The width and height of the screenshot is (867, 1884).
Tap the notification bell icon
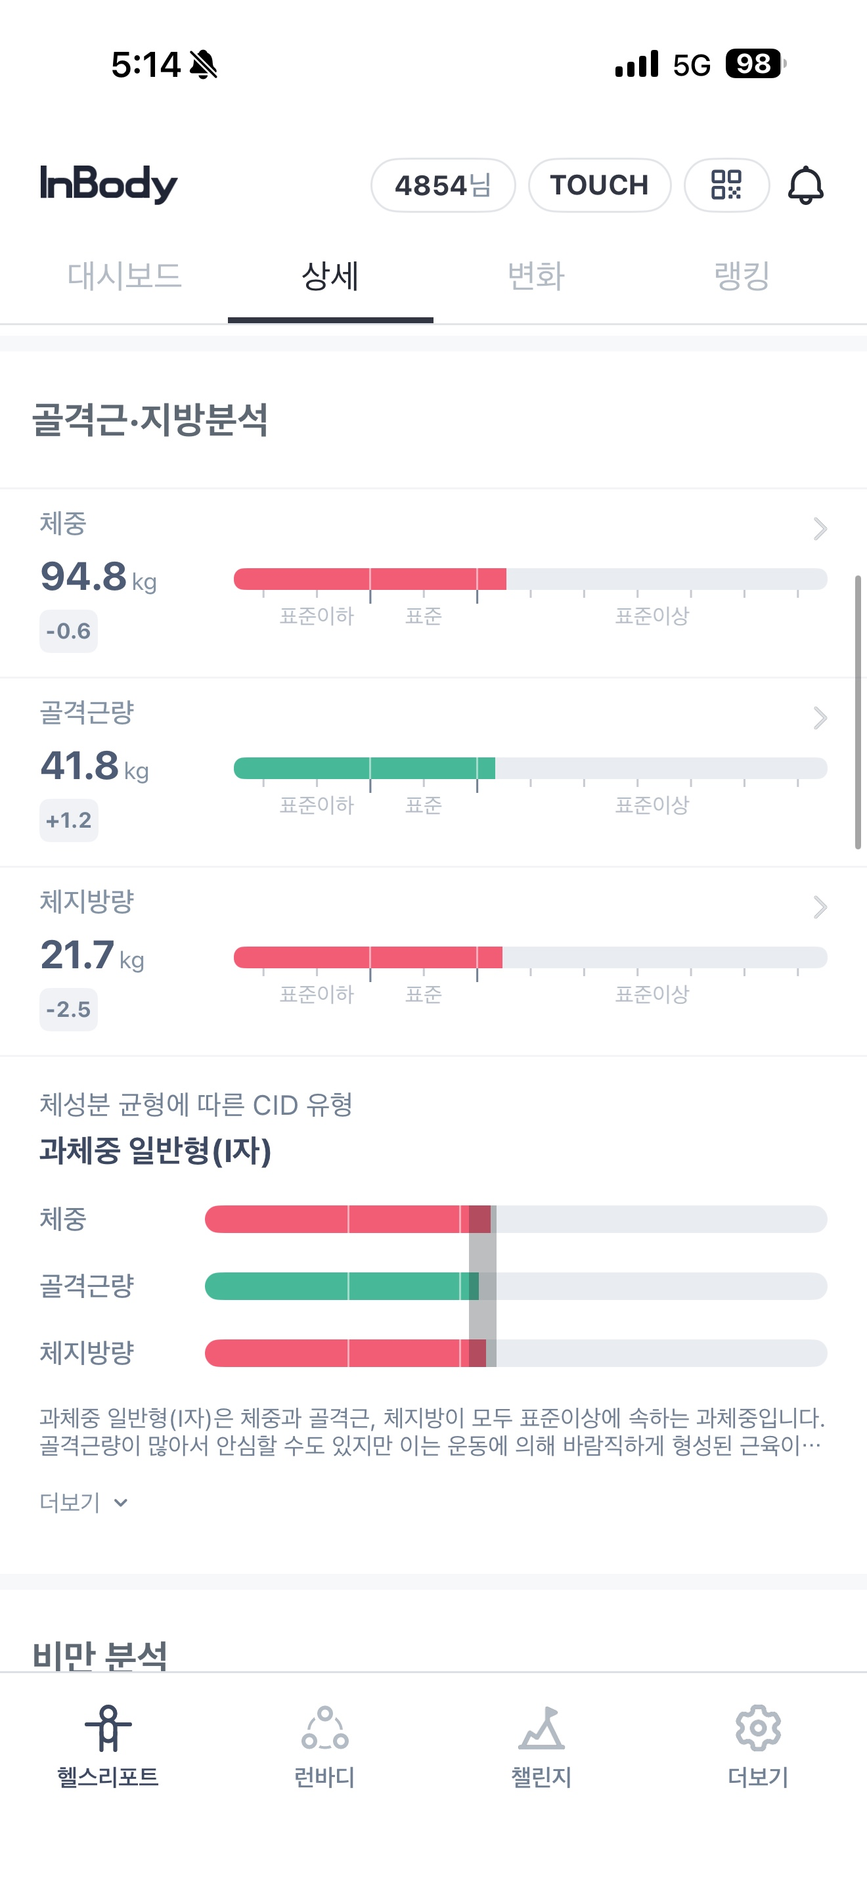[x=805, y=185]
